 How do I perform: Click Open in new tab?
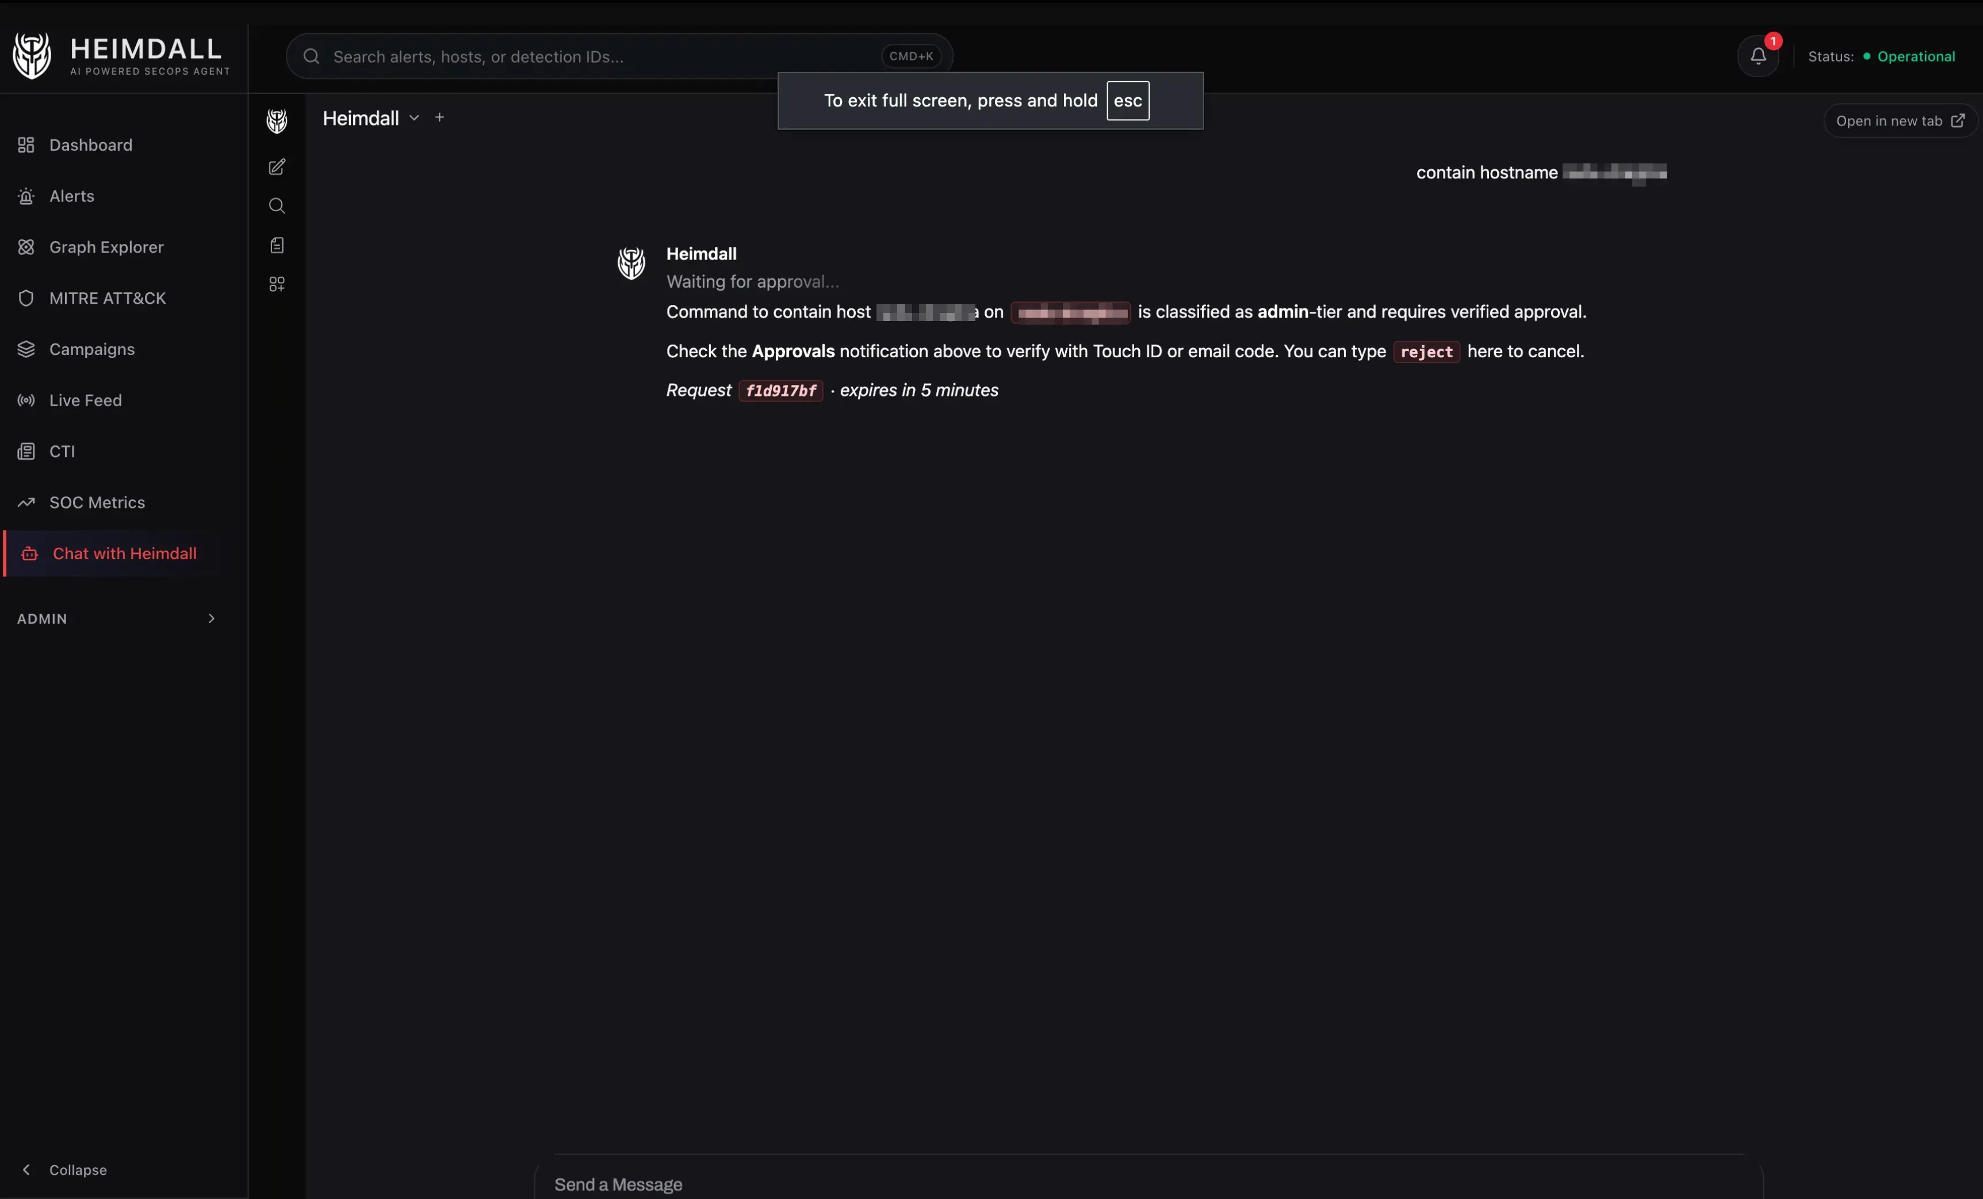click(x=1898, y=120)
